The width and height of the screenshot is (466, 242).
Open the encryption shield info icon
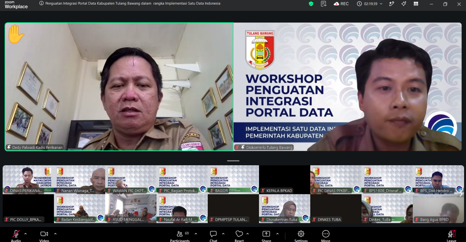click(311, 3)
